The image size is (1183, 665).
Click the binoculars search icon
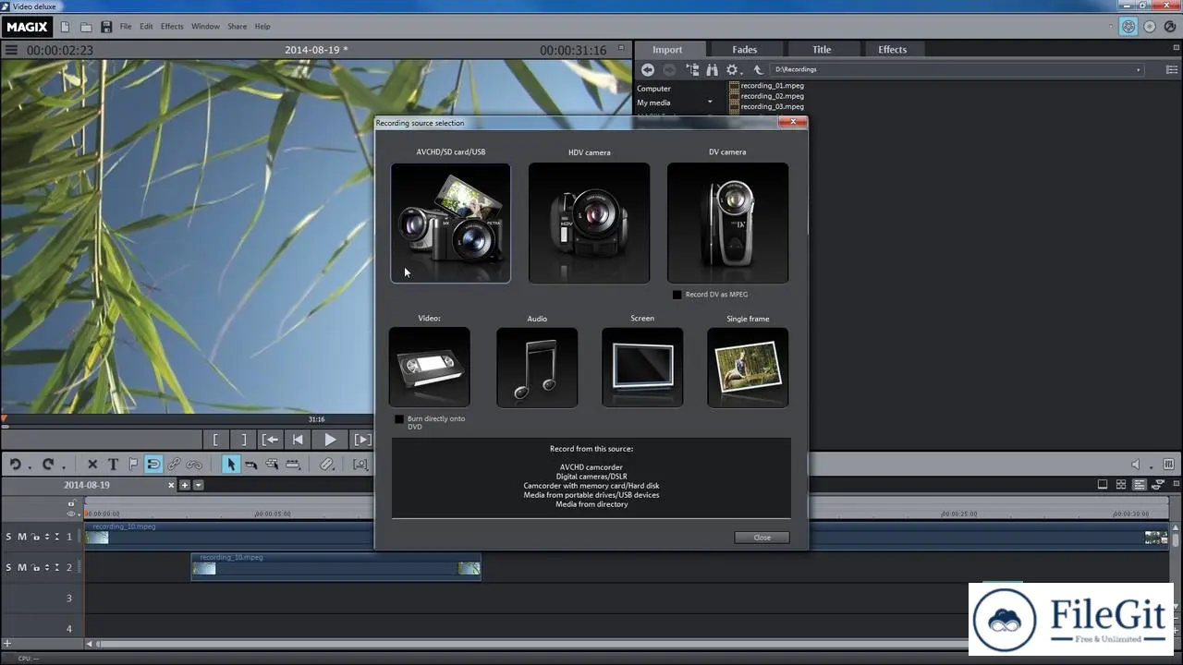712,69
